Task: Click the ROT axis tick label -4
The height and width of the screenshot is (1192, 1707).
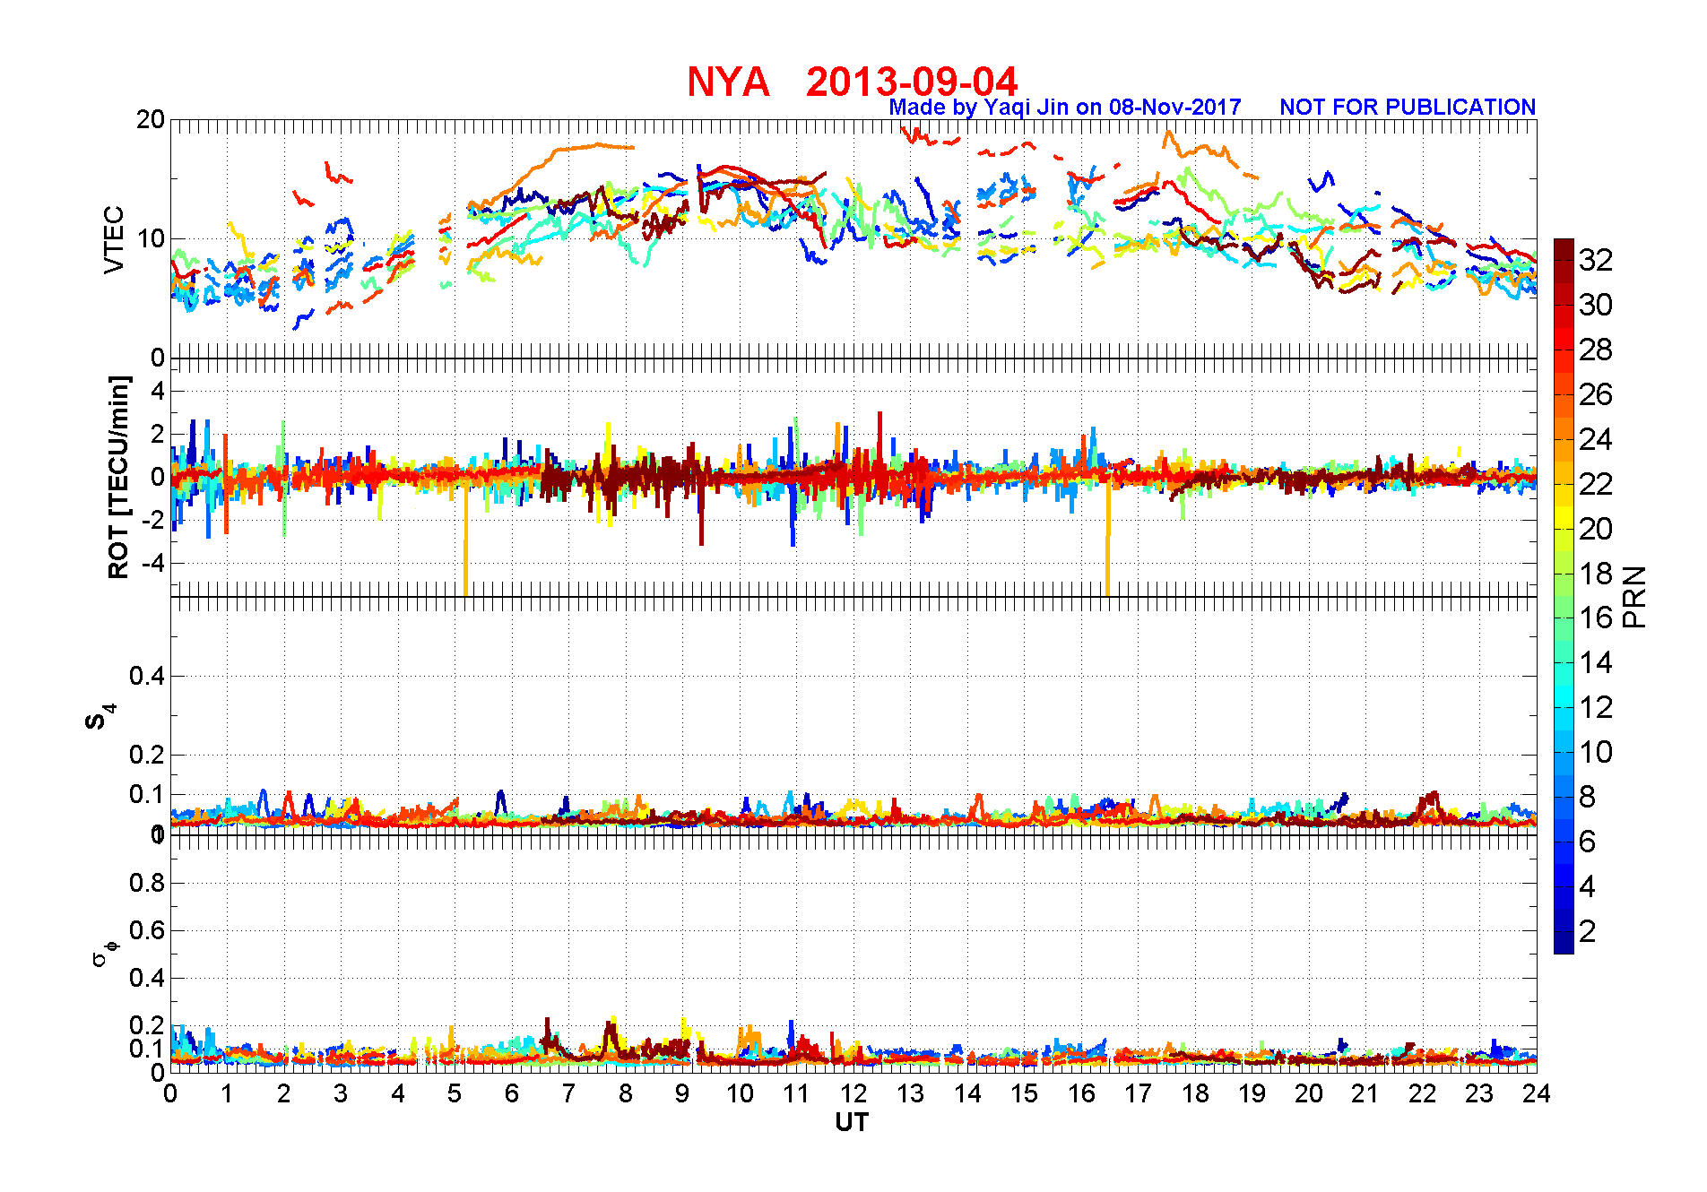Action: [x=152, y=564]
